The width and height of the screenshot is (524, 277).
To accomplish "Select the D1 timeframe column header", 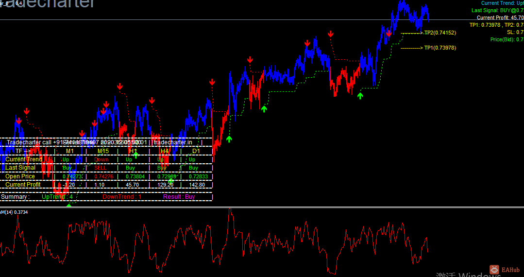I will pos(196,151).
